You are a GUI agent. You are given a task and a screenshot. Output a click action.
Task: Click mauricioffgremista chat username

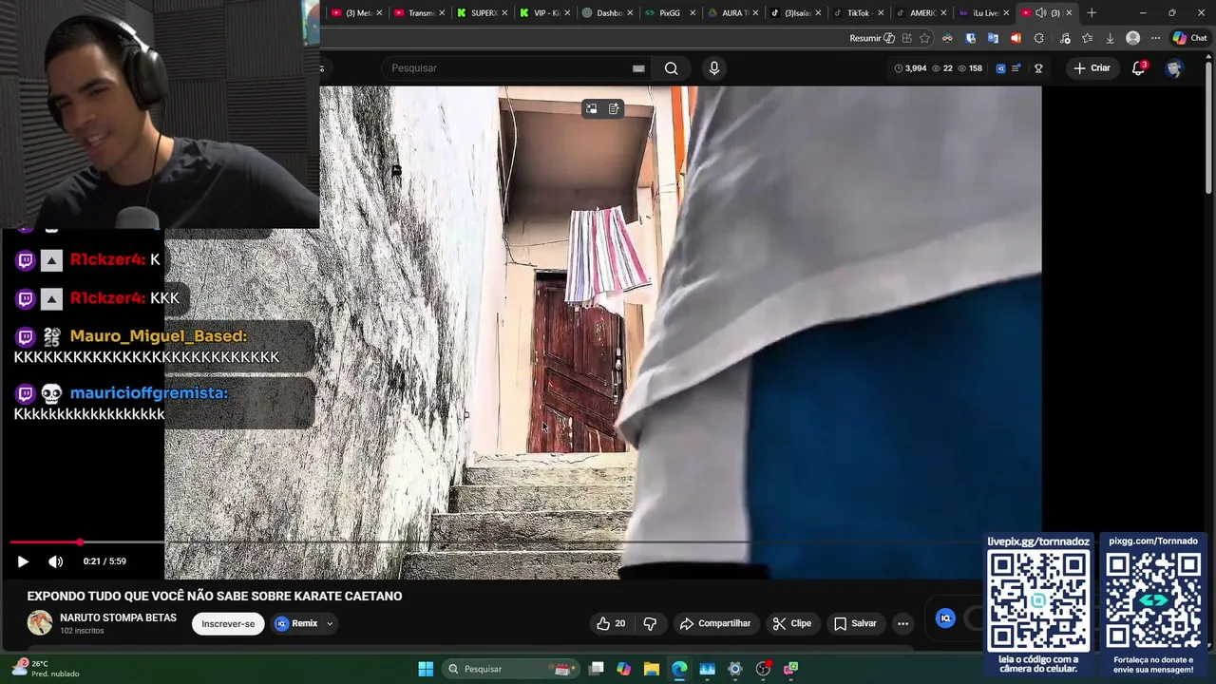(149, 393)
